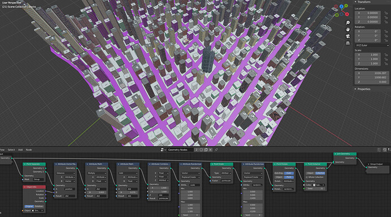Open the XYZ Euler rotation mode dropdown
This screenshot has height=217, width=391.
pyautogui.click(x=372, y=45)
